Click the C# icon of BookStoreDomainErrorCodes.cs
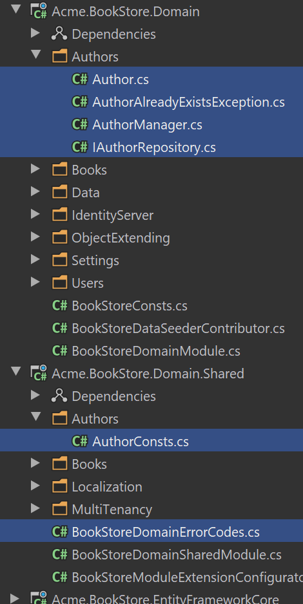This screenshot has height=604, width=303. tap(59, 532)
